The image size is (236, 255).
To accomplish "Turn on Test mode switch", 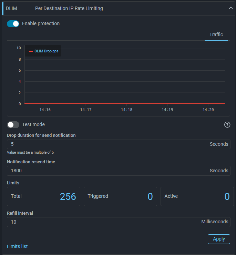I will 13,125.
